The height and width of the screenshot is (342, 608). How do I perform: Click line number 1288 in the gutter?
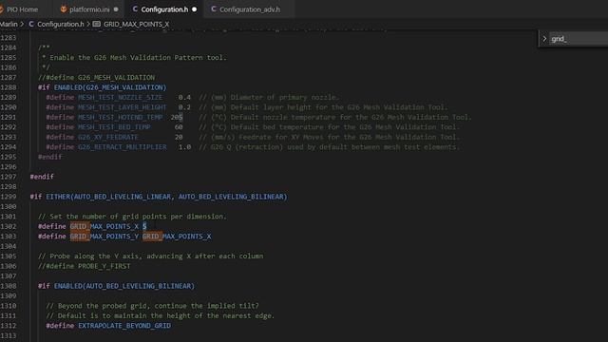(9, 87)
